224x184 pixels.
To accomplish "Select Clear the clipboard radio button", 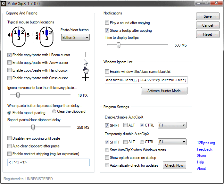I will click(54, 111).
